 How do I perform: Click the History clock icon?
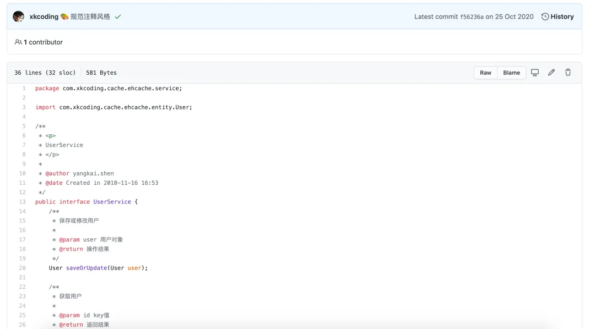click(x=545, y=17)
